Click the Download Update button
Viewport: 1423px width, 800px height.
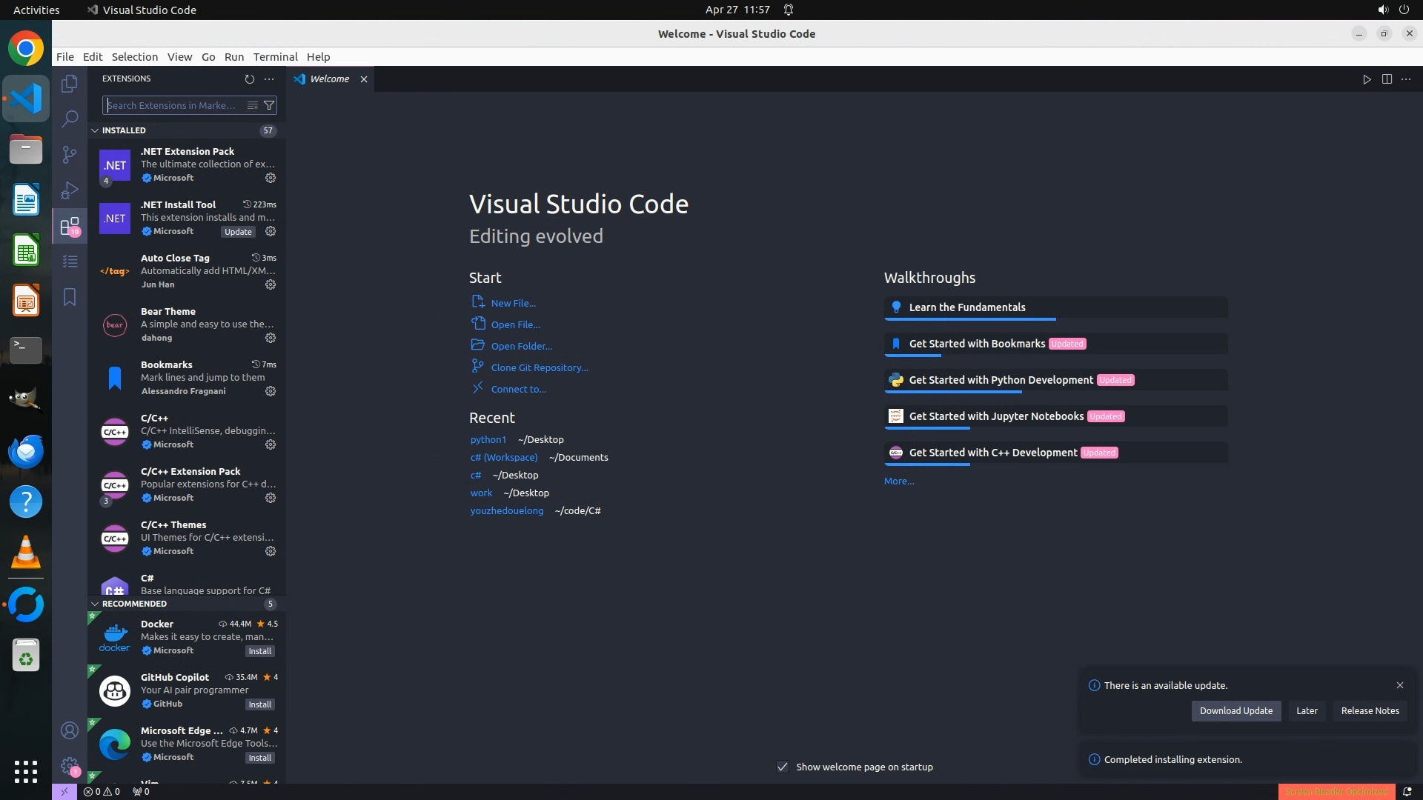1235,710
